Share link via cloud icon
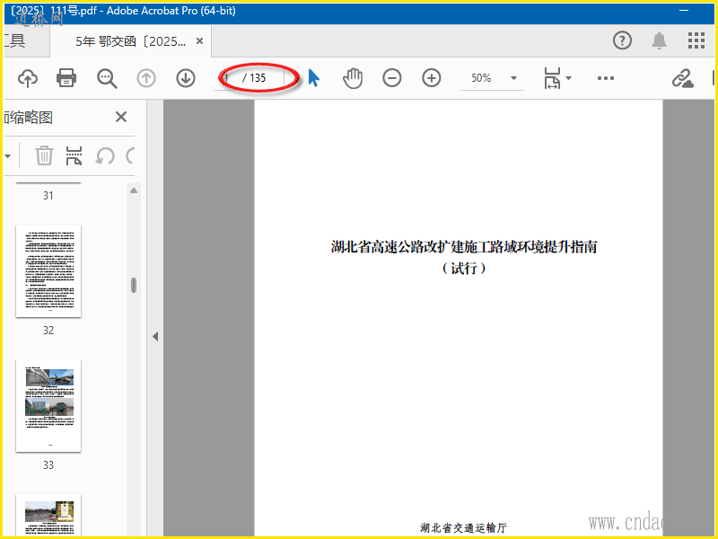The width and height of the screenshot is (718, 539). tap(682, 78)
